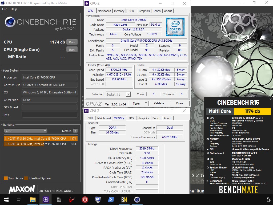Open Bench tab in lower CPU-Z window

pyautogui.click(x=156, y=118)
